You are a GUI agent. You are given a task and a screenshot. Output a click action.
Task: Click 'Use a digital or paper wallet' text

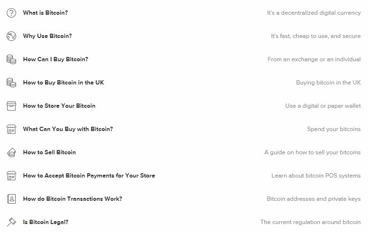(x=323, y=106)
